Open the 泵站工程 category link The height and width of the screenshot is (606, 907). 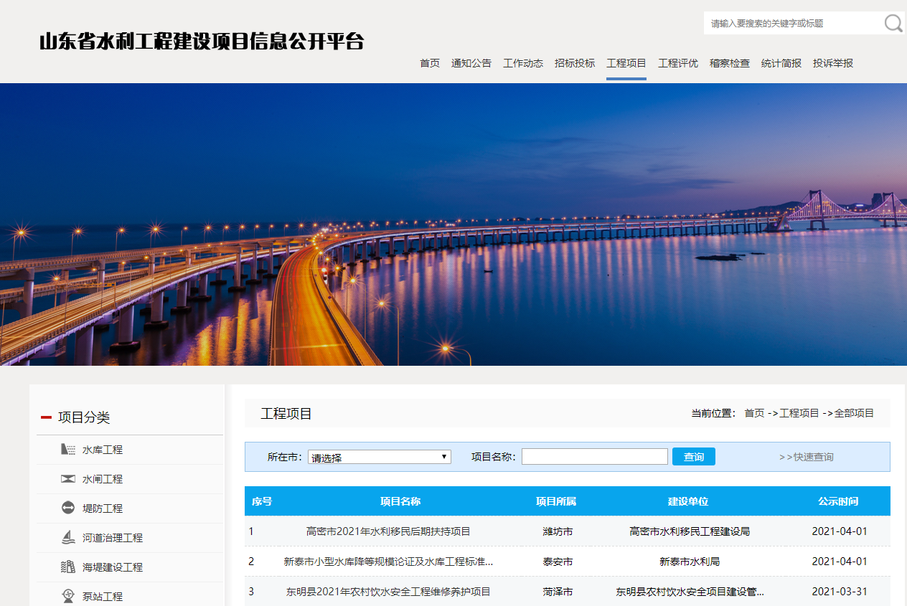point(103,597)
